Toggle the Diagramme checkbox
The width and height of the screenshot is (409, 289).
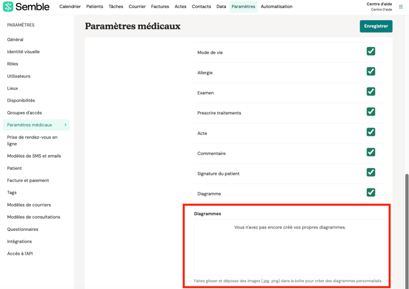tap(371, 192)
